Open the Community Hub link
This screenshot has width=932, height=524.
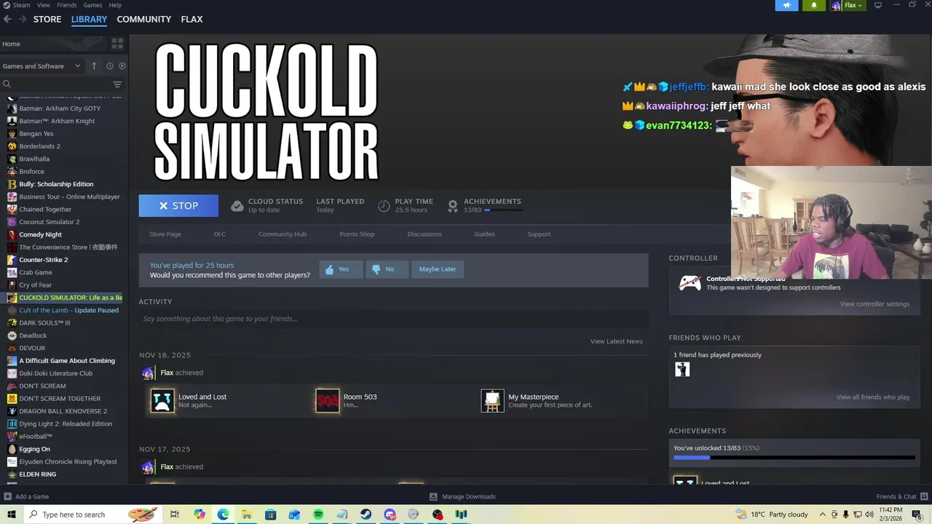(283, 234)
